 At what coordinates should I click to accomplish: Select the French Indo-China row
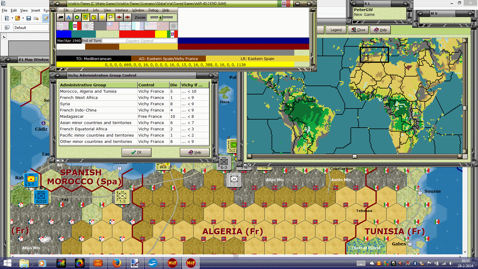click(134, 110)
